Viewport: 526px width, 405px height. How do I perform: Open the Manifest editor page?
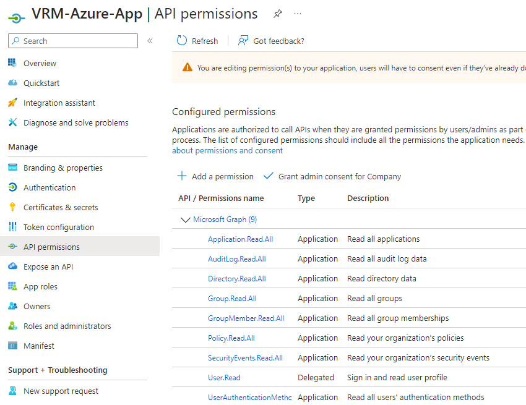38,346
